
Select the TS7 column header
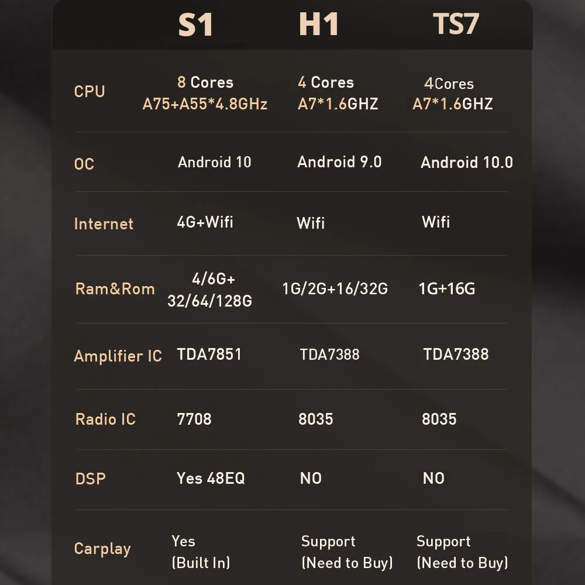(x=456, y=25)
